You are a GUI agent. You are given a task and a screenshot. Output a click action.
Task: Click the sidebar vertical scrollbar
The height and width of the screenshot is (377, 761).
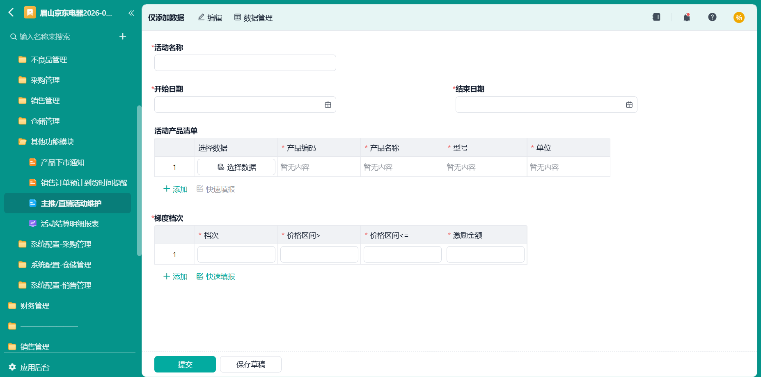pyautogui.click(x=139, y=181)
